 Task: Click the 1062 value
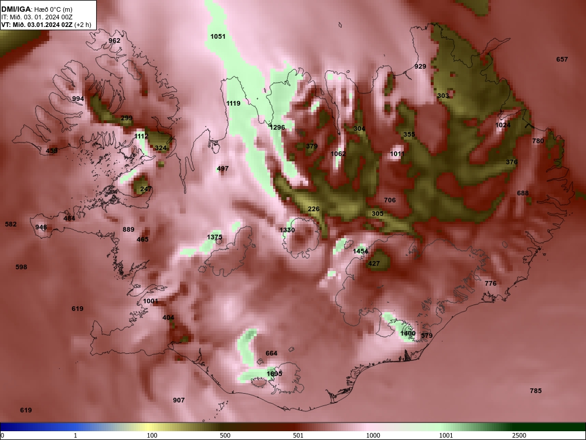pos(338,153)
